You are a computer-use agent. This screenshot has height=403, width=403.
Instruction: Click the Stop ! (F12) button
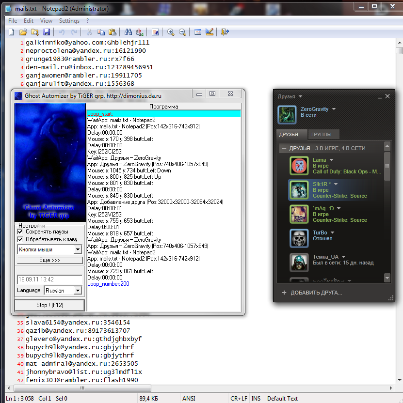[49, 305]
